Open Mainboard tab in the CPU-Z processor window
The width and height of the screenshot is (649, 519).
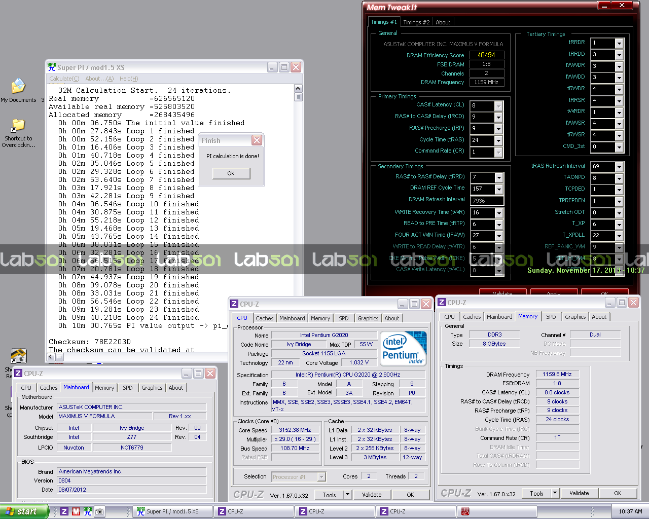(x=293, y=318)
